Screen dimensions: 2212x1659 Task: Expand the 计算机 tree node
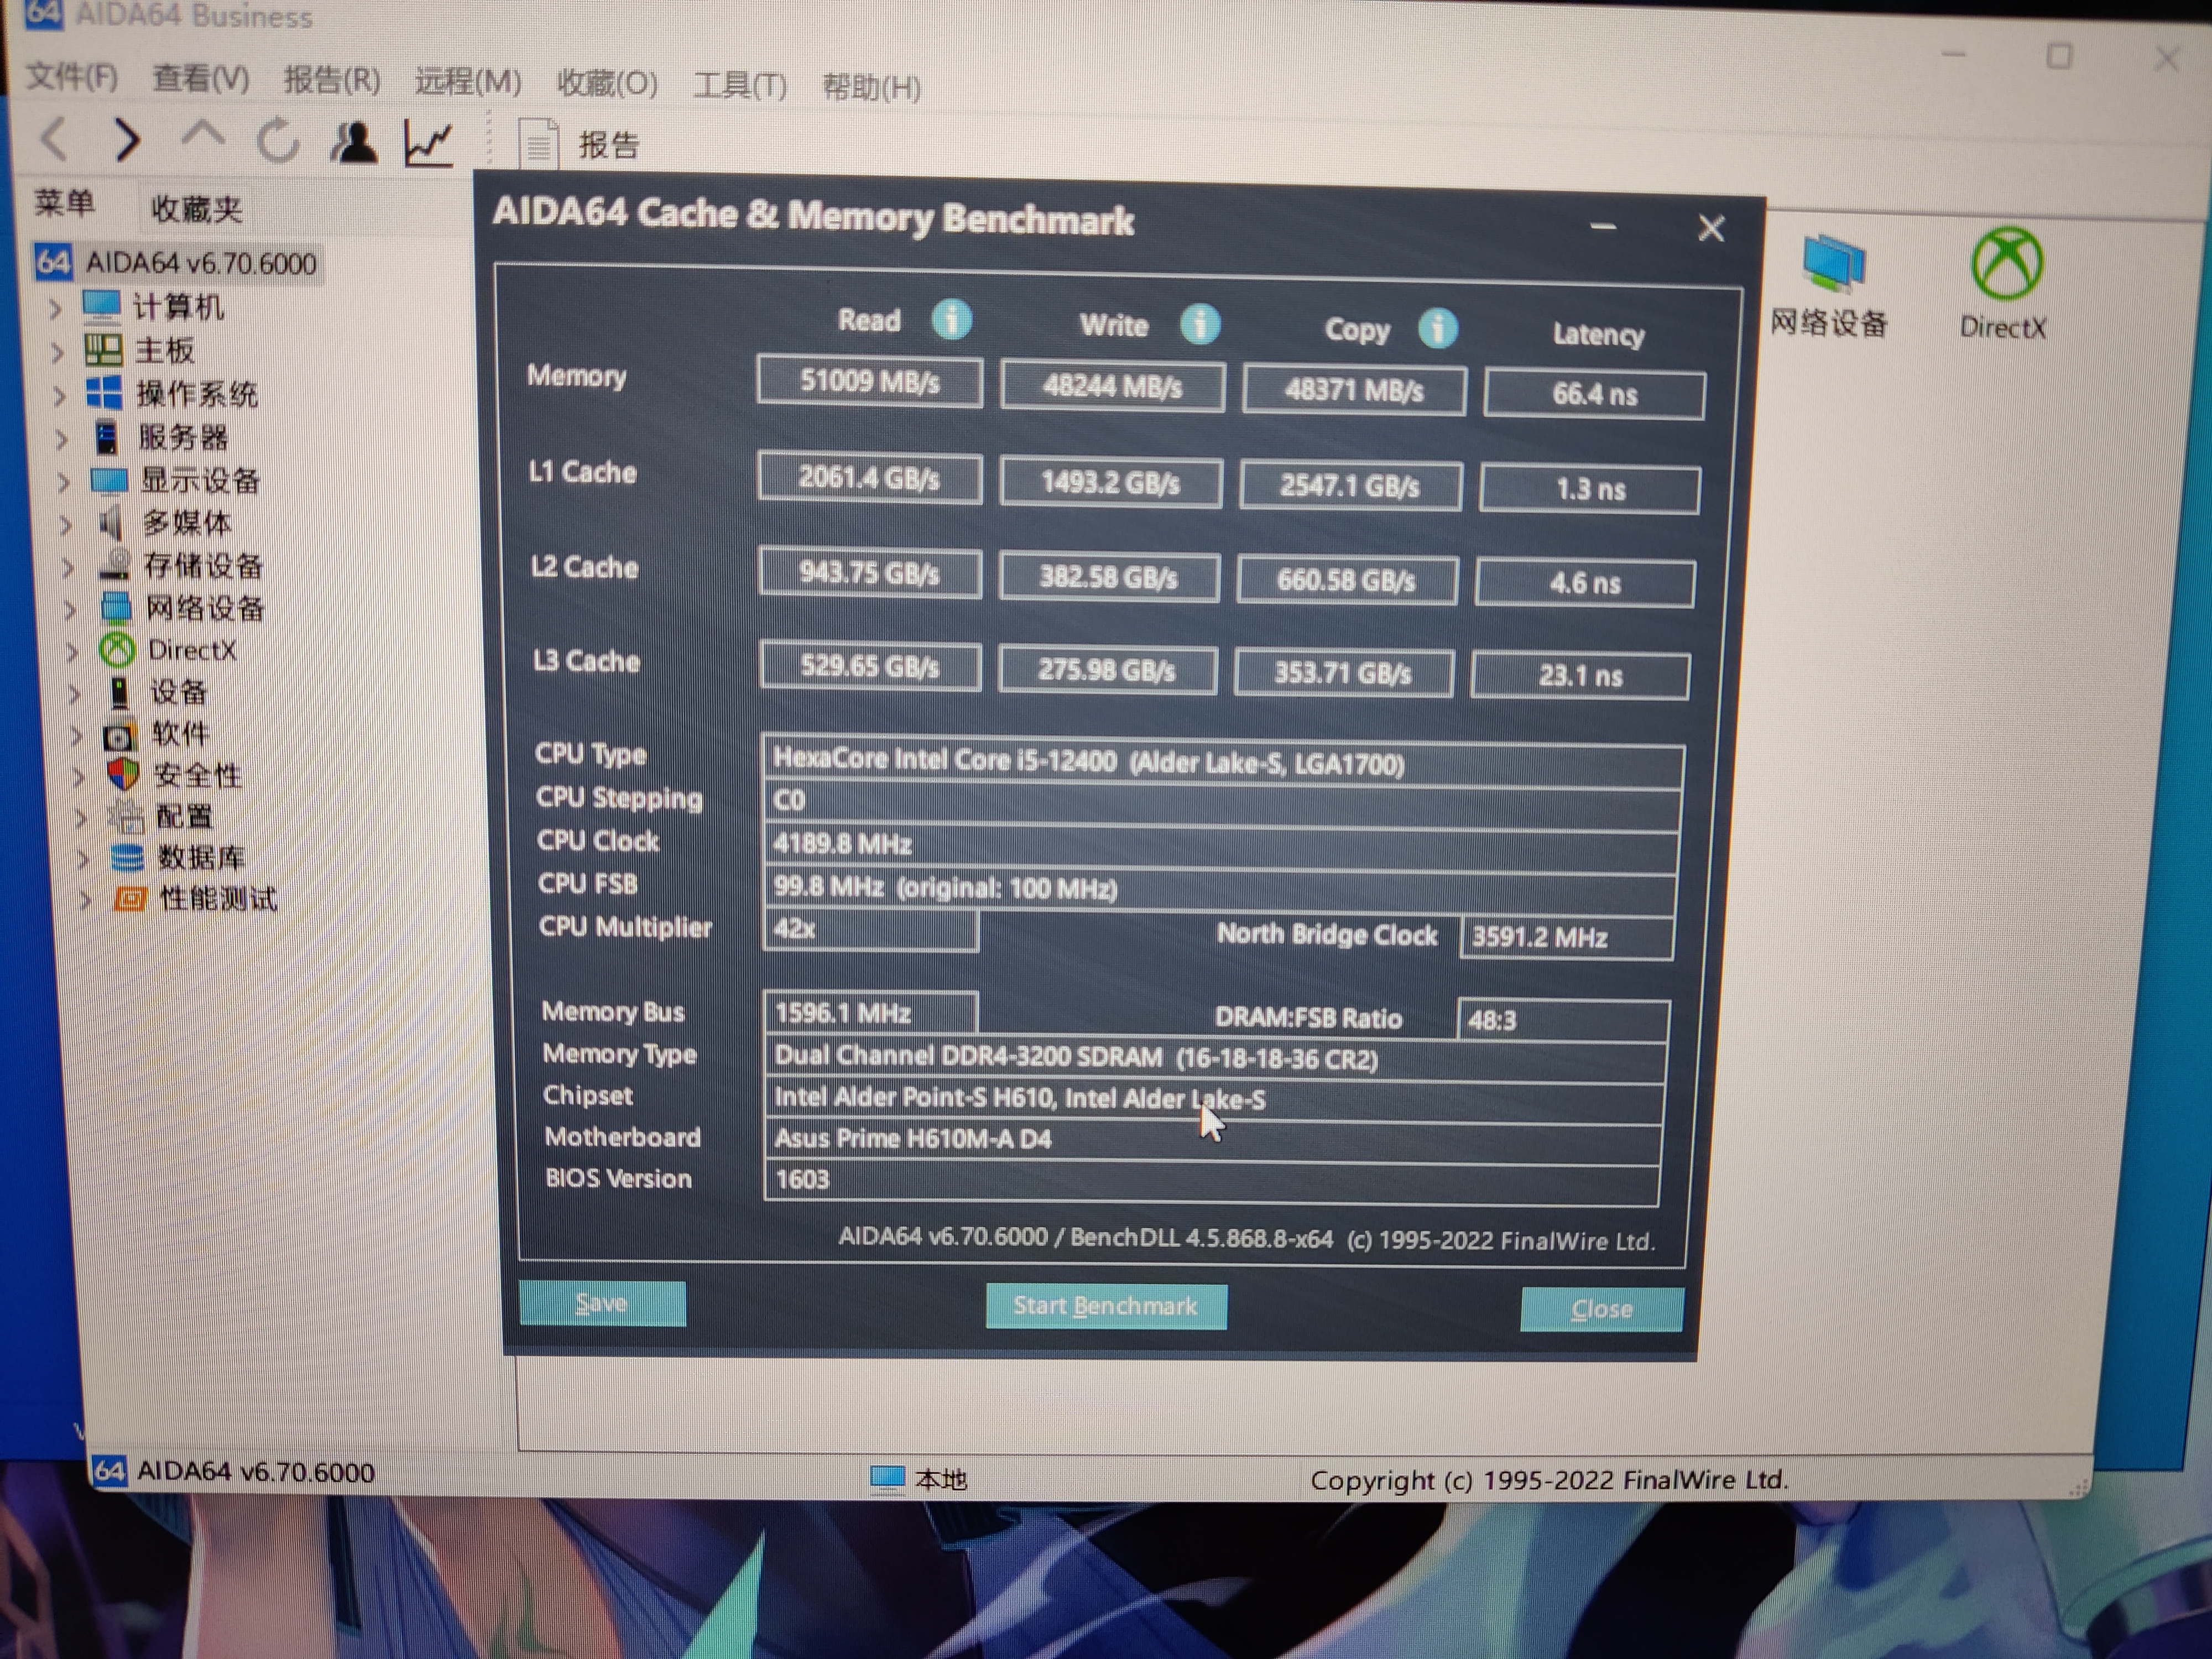coord(56,309)
